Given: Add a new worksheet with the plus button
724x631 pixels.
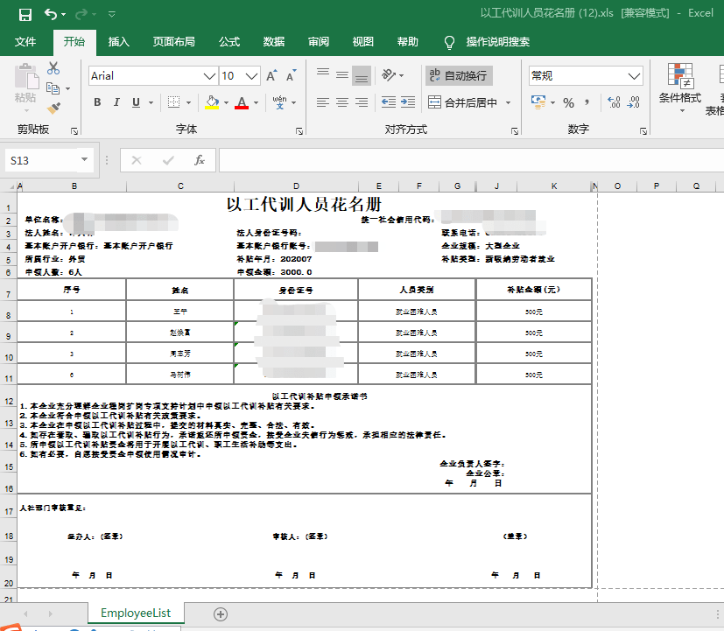Looking at the screenshot, I should 221,613.
